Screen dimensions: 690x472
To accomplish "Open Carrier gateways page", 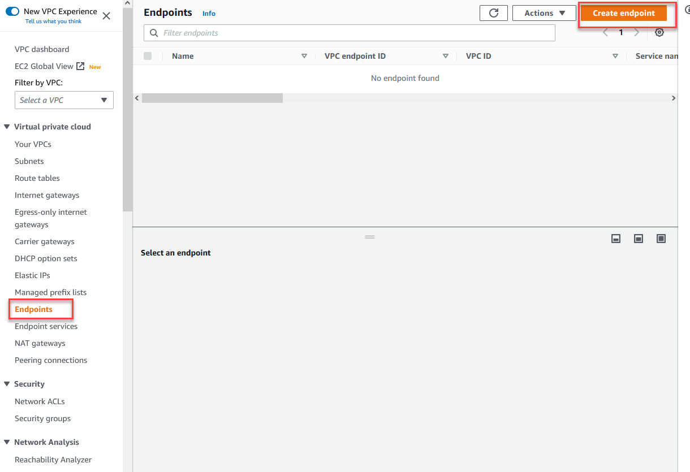I will tap(45, 241).
